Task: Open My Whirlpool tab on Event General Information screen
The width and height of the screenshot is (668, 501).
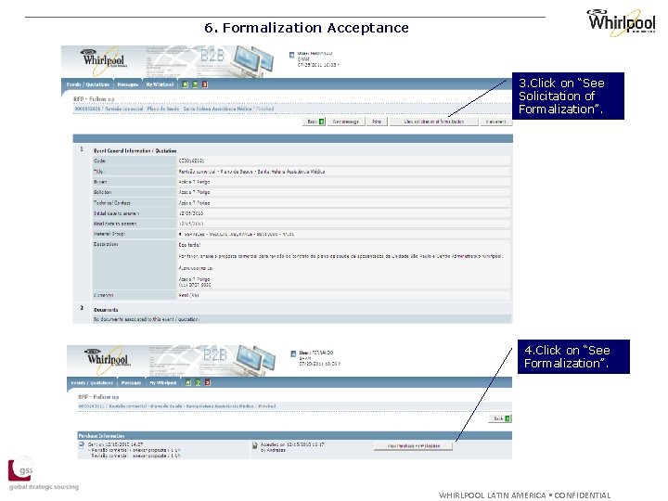Action: (x=160, y=84)
